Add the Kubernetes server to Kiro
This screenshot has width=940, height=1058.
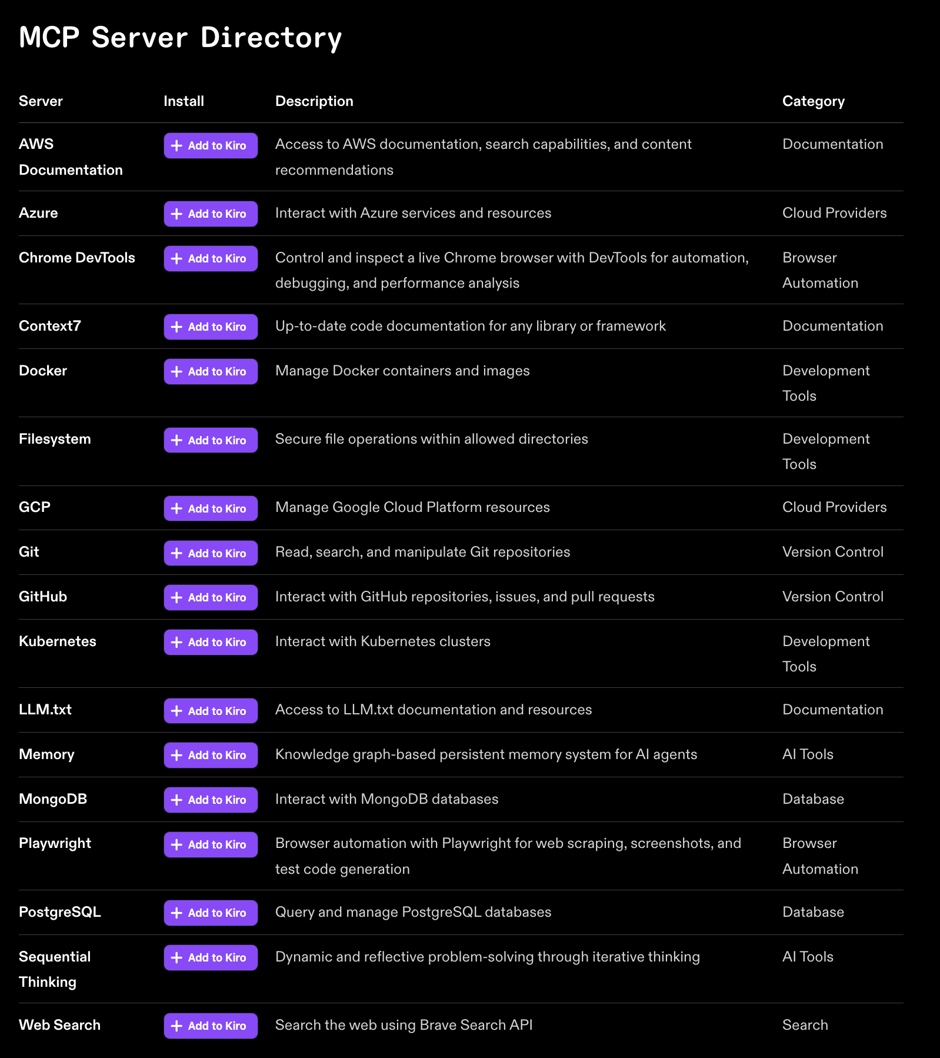(x=210, y=642)
